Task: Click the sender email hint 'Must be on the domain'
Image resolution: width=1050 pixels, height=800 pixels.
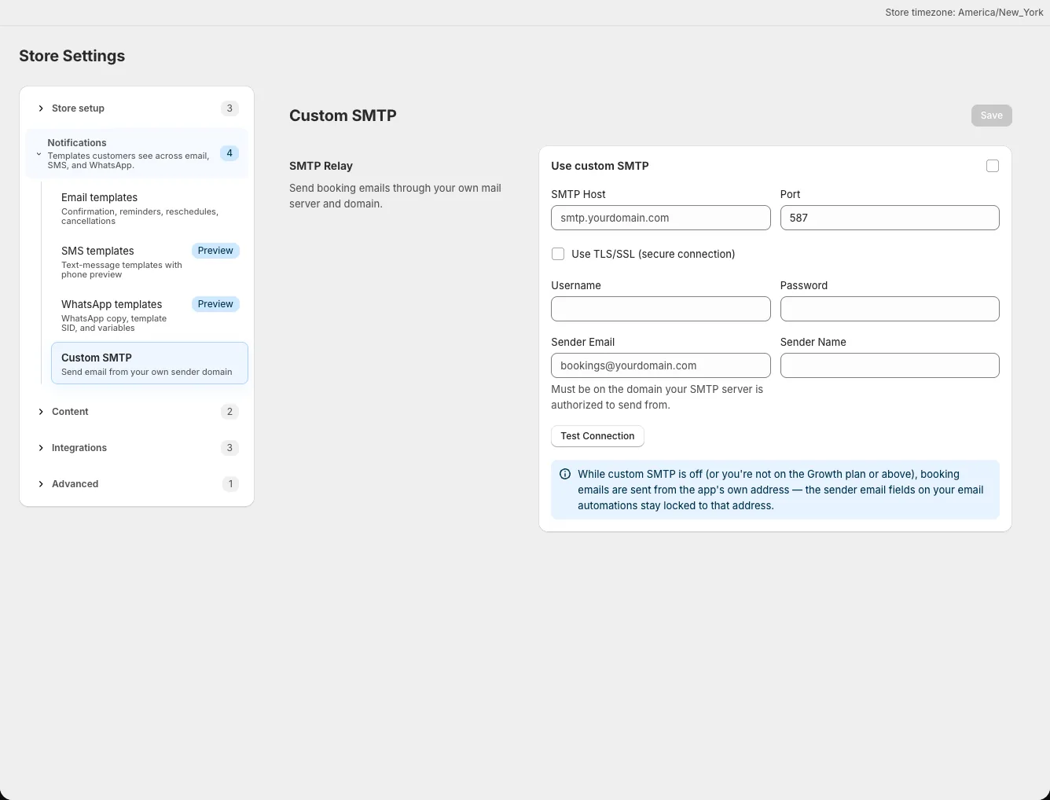Action: (657, 397)
